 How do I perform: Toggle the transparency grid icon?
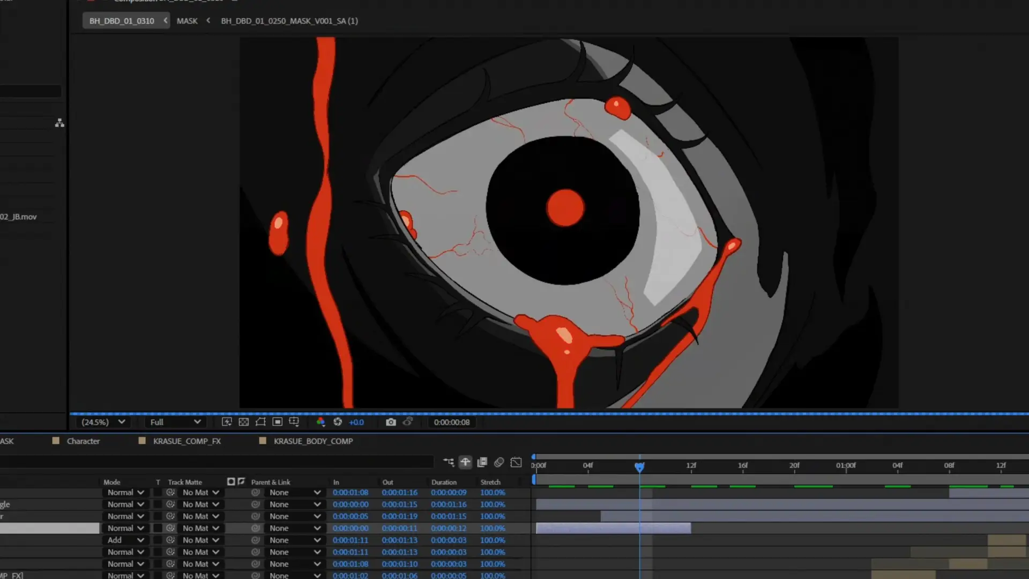[243, 422]
